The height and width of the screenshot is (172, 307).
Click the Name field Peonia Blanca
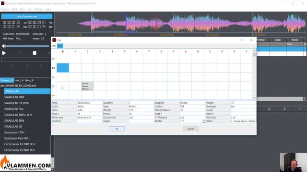(x=243, y=121)
